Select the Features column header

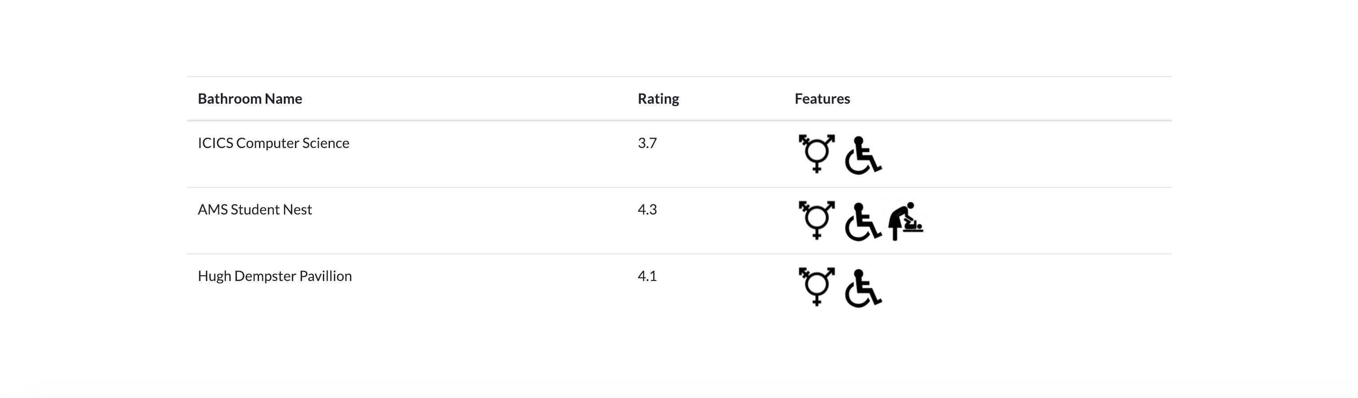point(822,98)
